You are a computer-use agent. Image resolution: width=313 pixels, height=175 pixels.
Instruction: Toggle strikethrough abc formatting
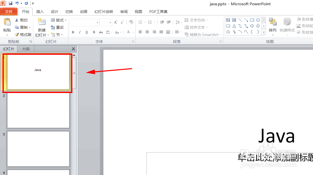coord(101,32)
